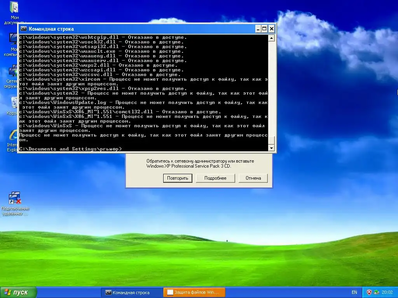Click the comctl32.dll console line
This screenshot has height=298, width=398.
tap(120, 112)
